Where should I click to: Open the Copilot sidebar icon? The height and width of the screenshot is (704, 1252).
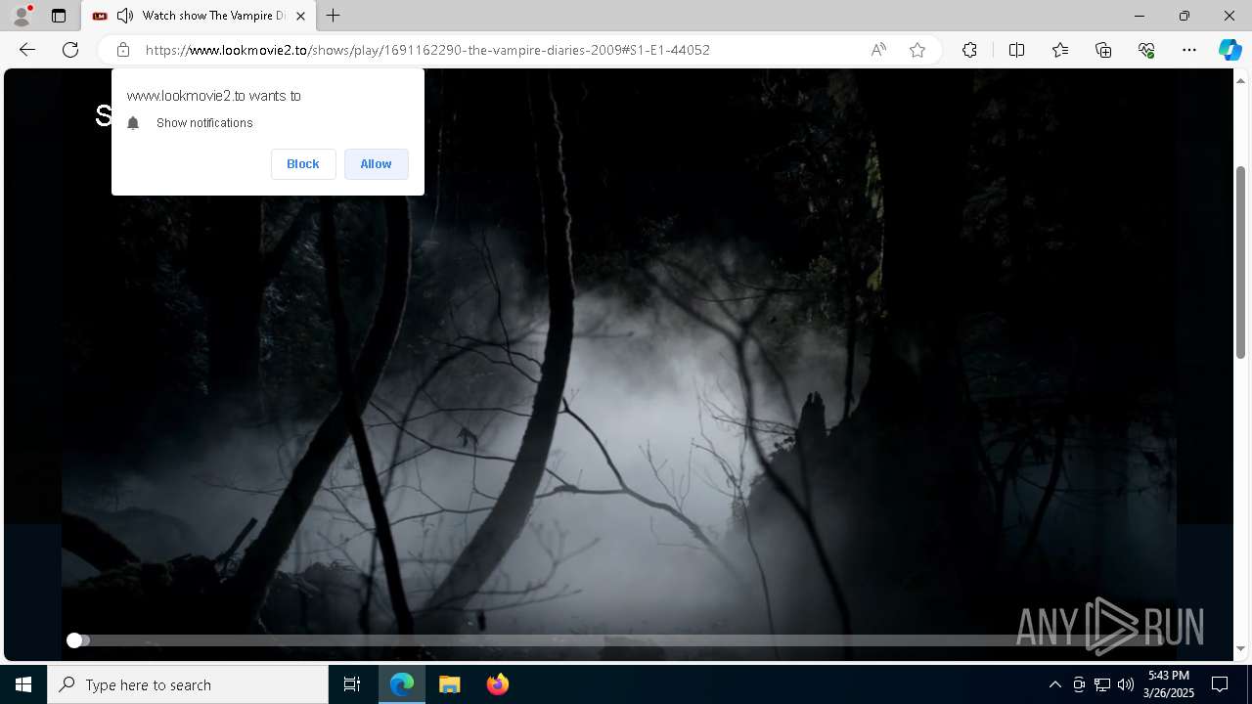pos(1230,50)
